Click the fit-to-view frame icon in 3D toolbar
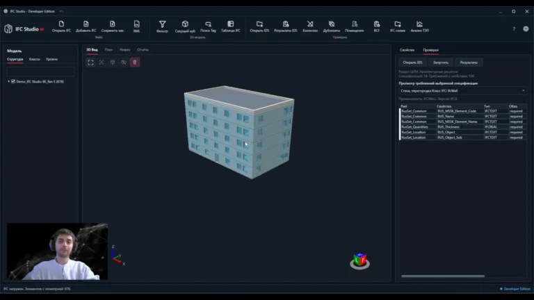 [90, 62]
